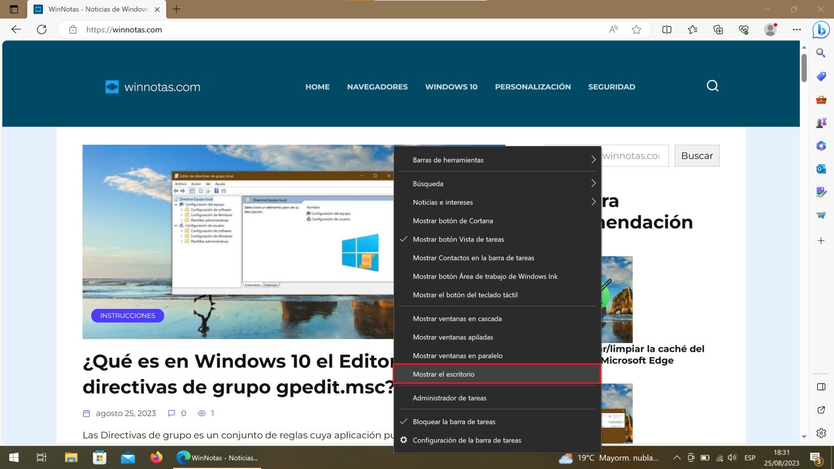Open Drop in the Edge sidebar

click(x=821, y=214)
